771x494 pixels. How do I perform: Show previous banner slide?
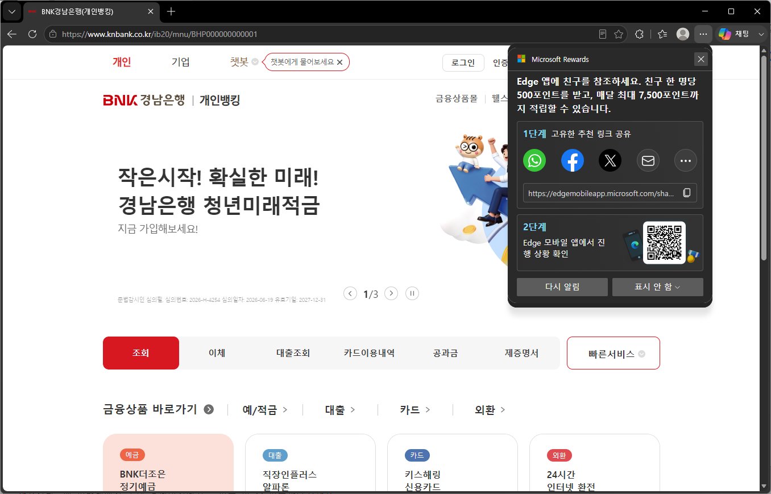[x=351, y=293]
